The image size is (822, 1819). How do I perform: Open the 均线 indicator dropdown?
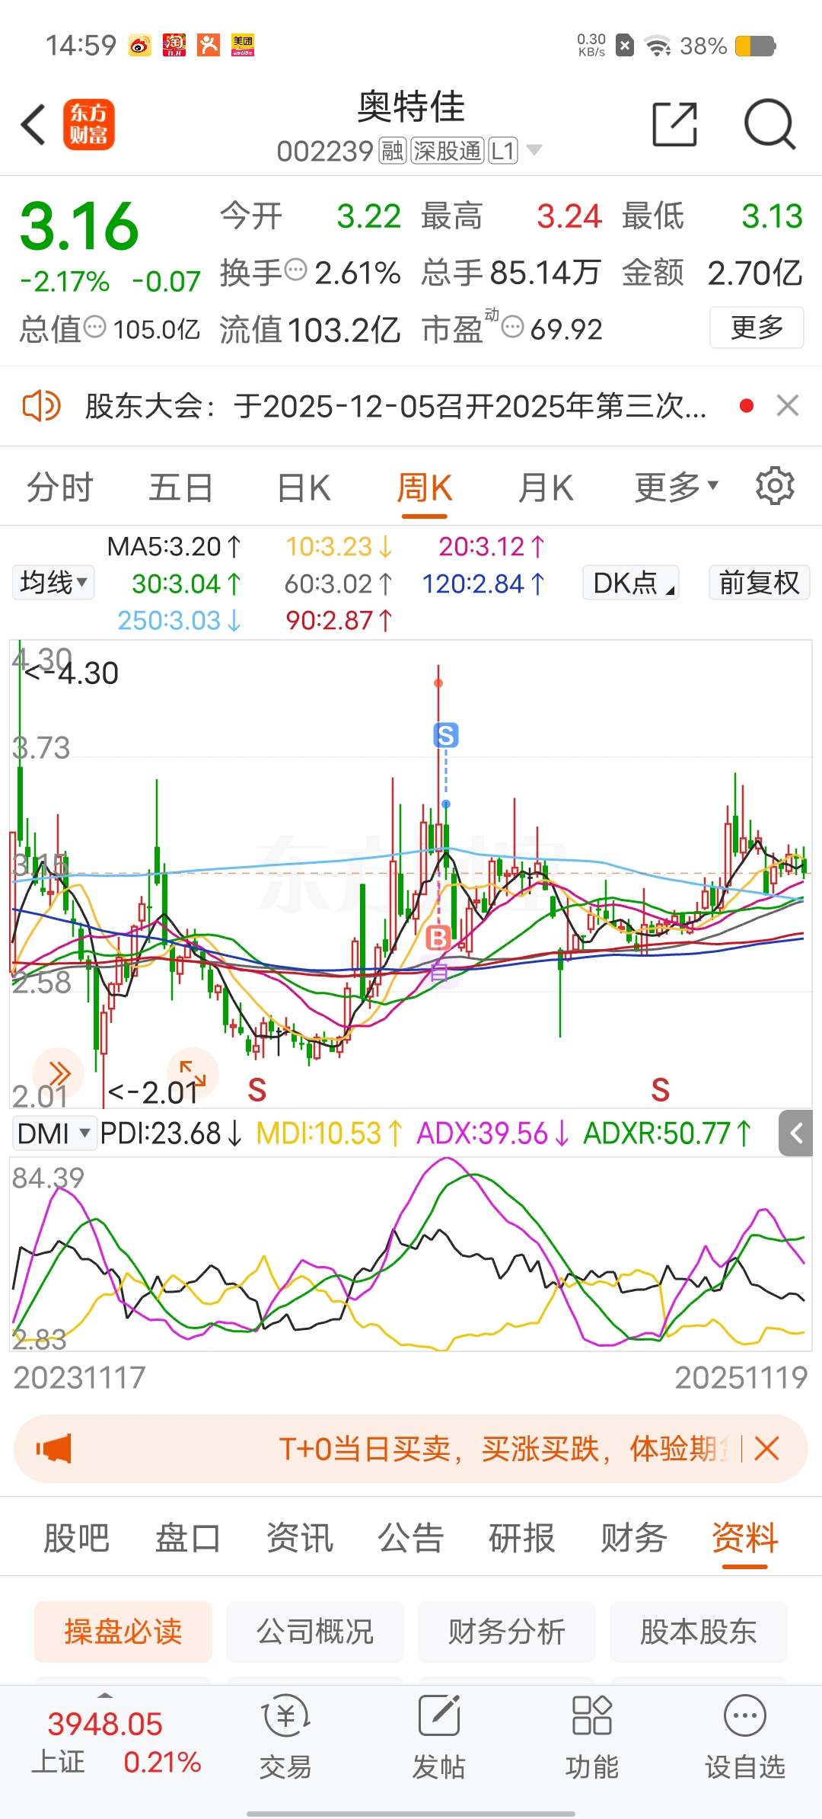[x=53, y=583]
